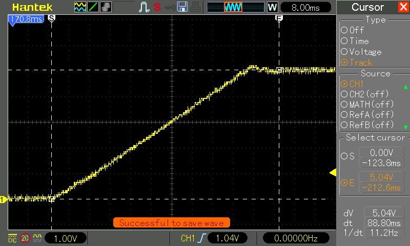410x246 pixels.
Task: Click the CH1 trigger source label at the bottom
Action: [x=188, y=238]
